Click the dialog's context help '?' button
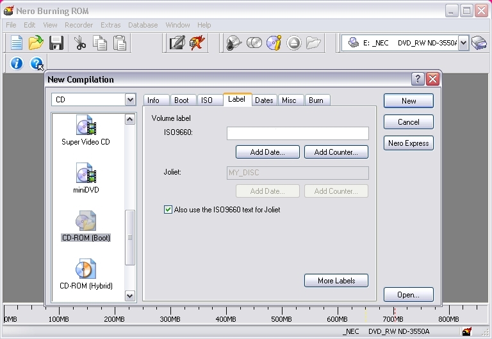Screen dimensions: 492x339 tap(418, 79)
